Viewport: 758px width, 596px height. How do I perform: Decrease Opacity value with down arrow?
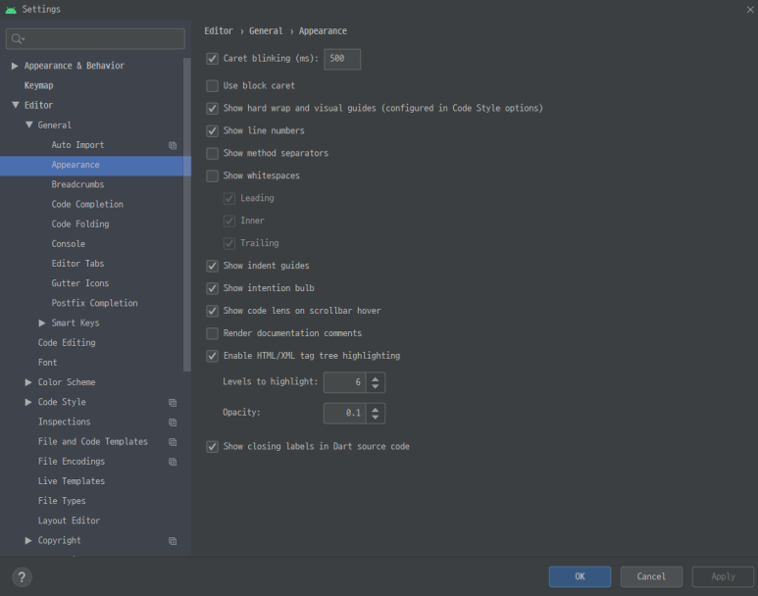(x=376, y=418)
